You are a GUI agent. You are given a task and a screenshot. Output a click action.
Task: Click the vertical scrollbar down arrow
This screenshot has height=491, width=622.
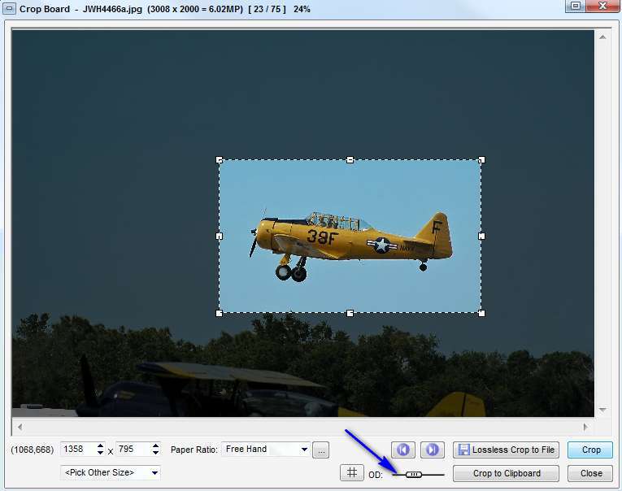pos(602,410)
